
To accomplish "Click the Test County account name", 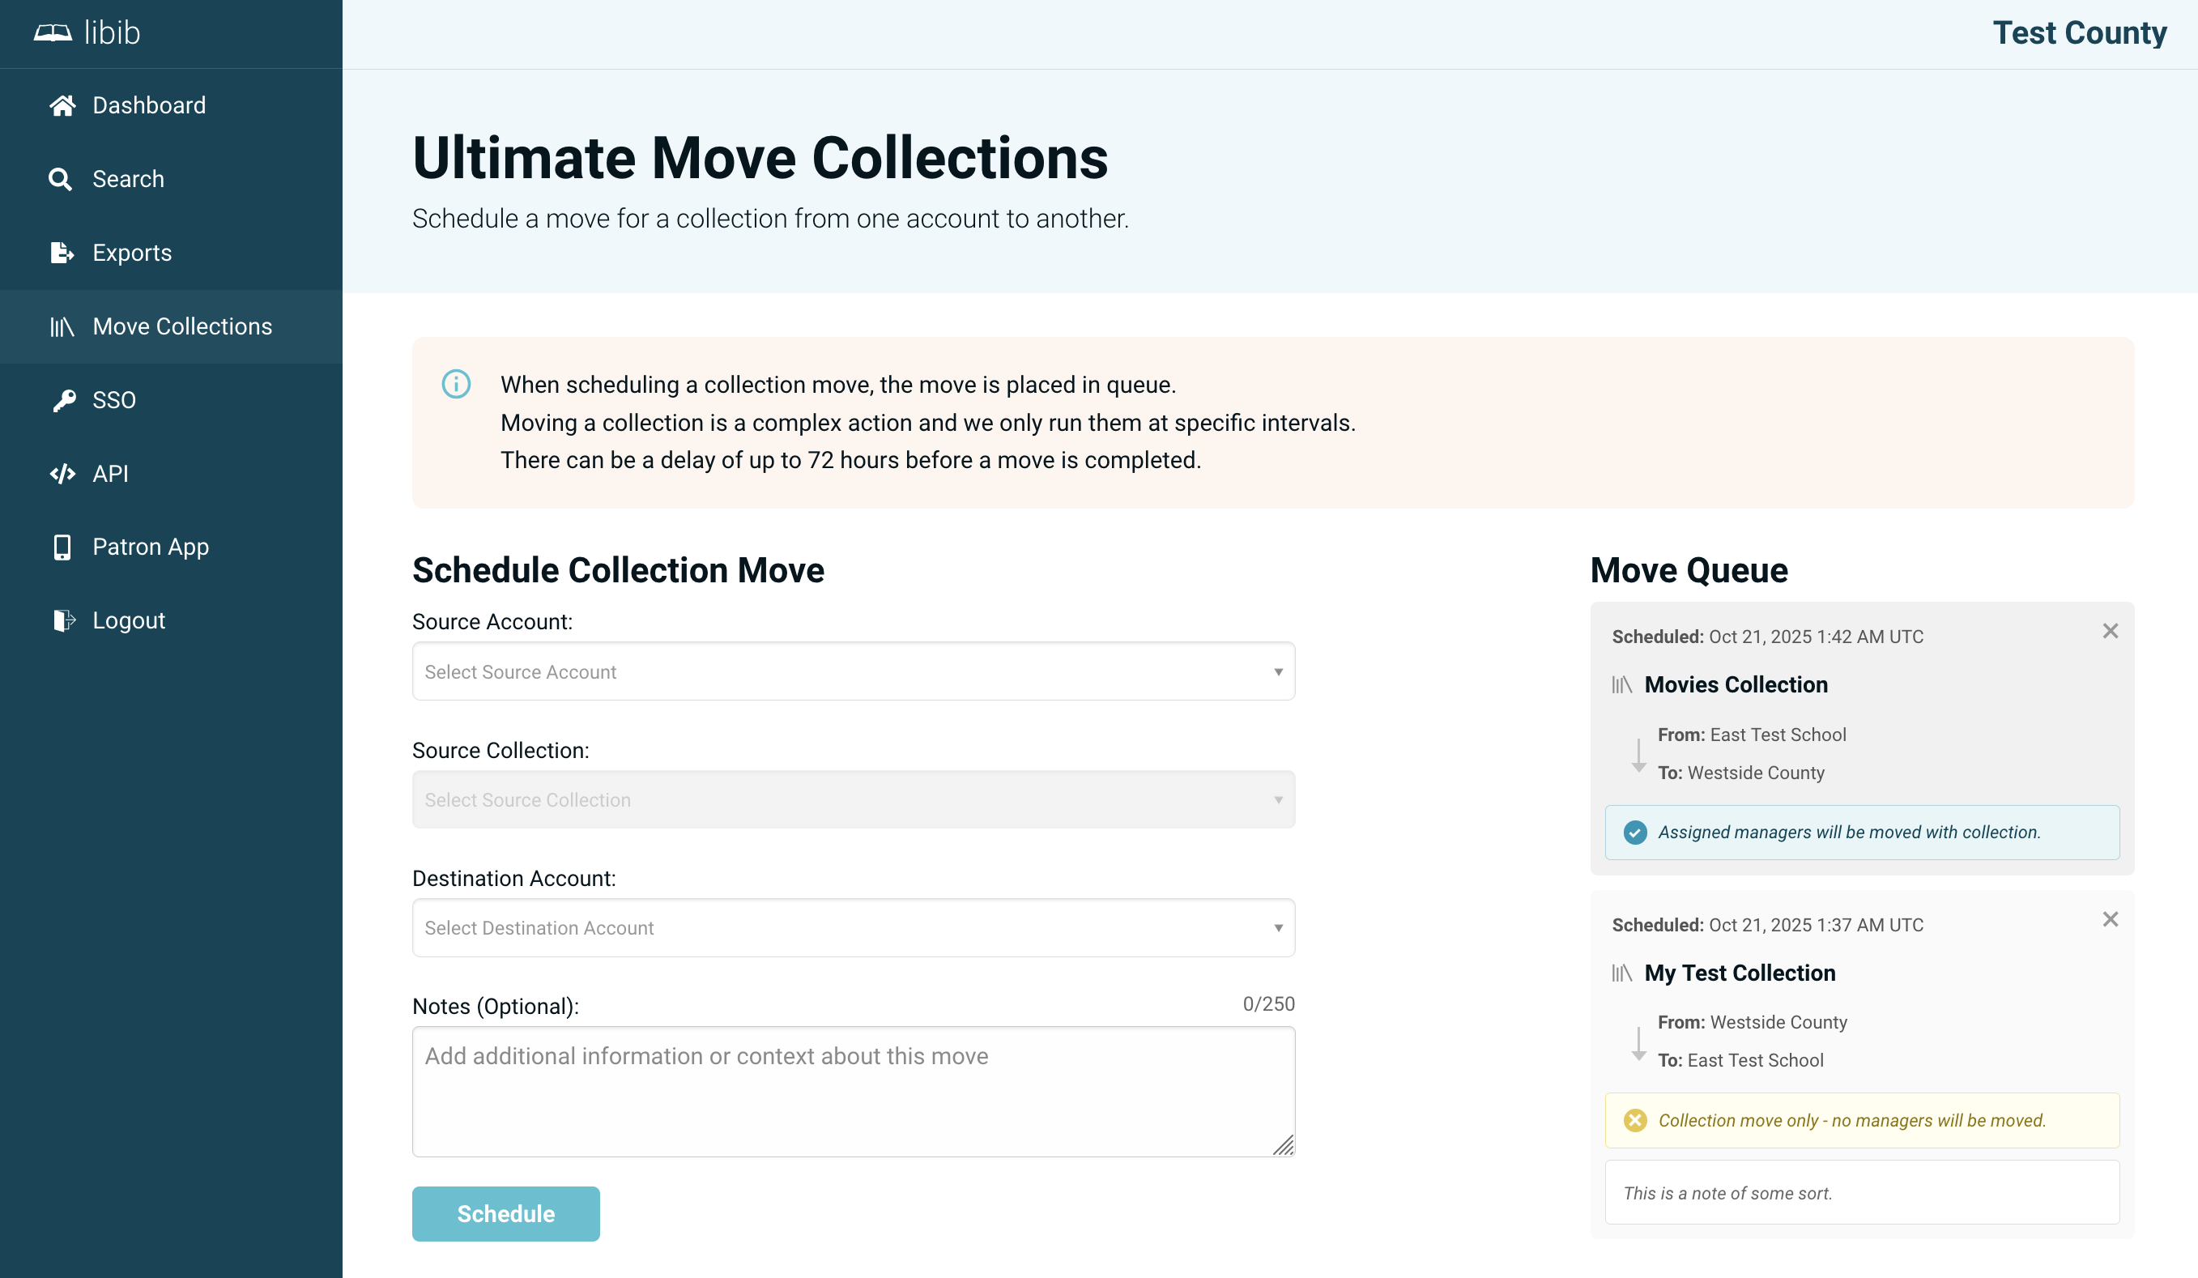I will 2080,33.
